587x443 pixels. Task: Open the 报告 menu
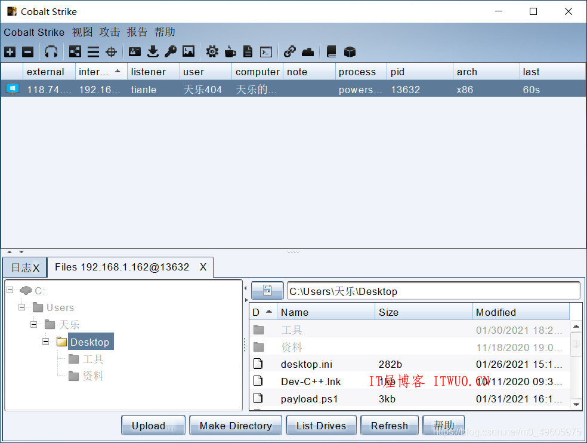(x=137, y=32)
